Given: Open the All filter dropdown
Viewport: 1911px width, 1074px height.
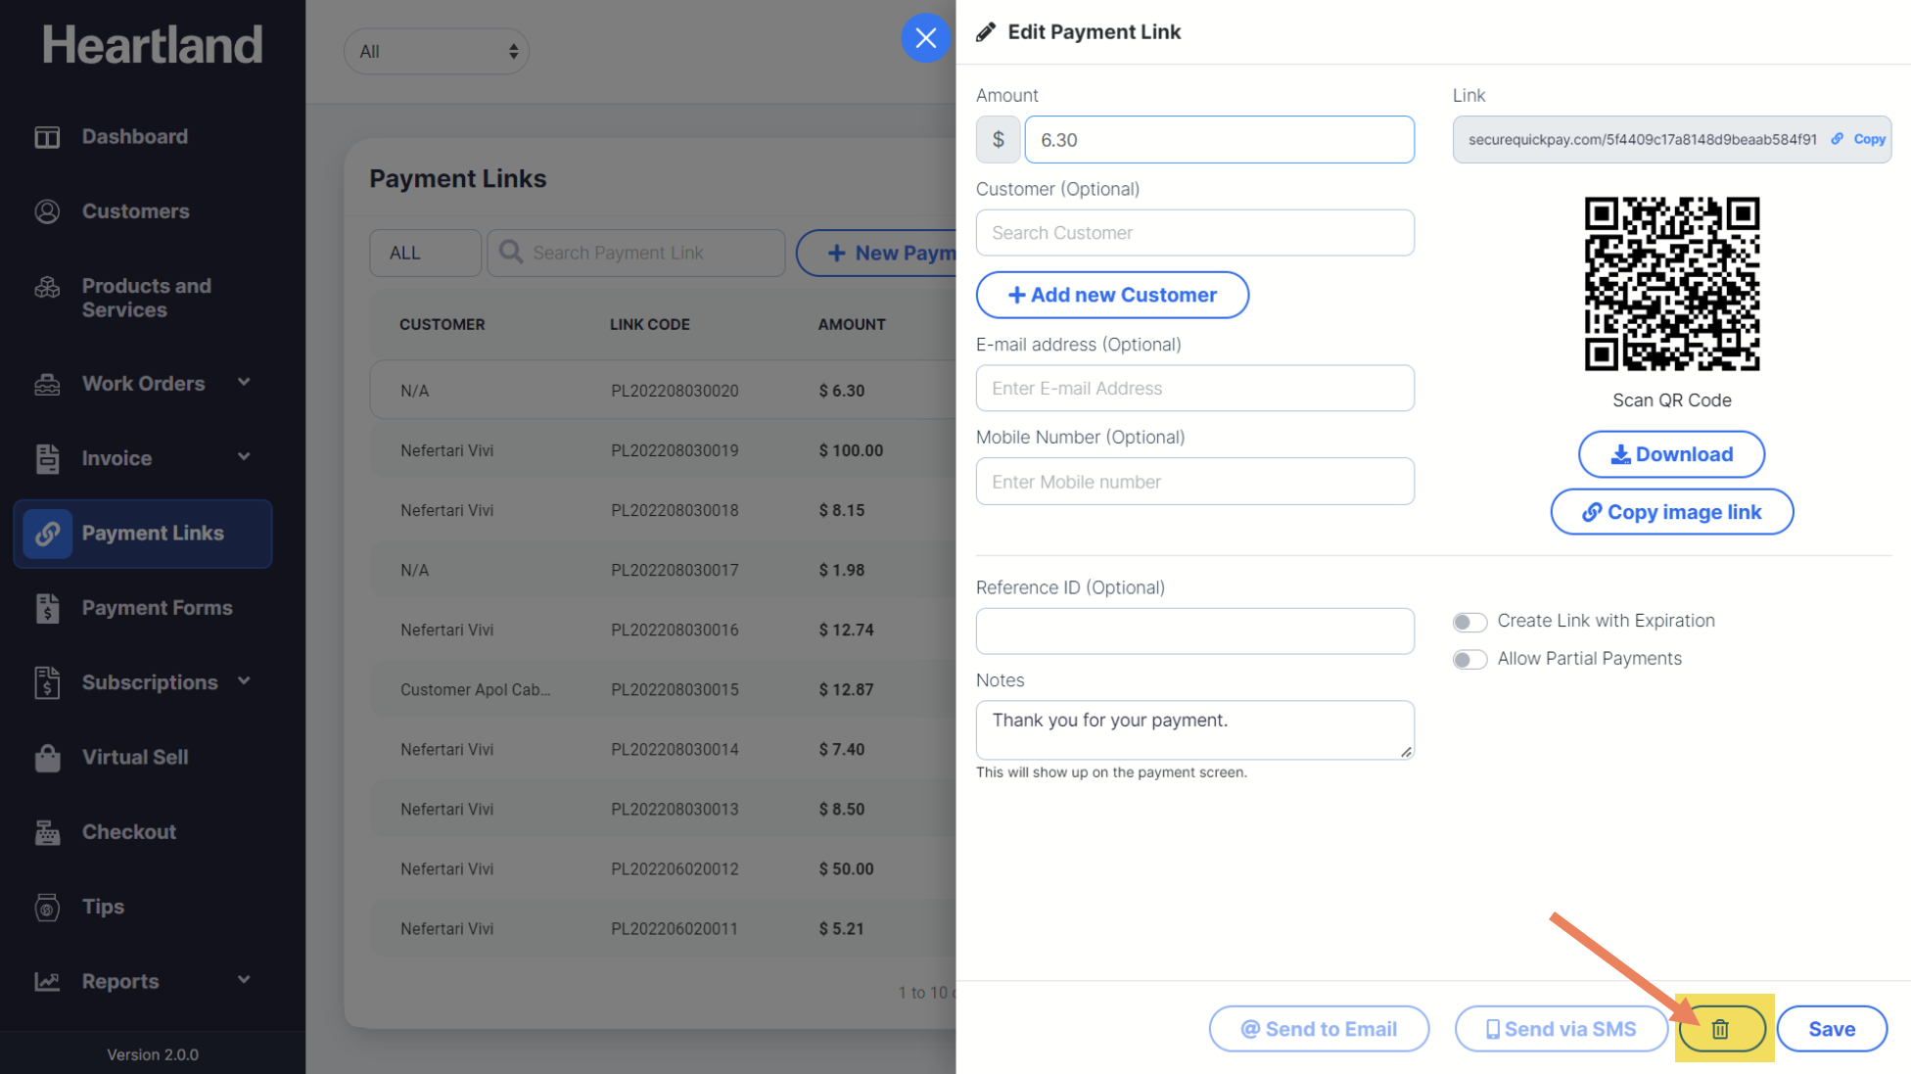Looking at the screenshot, I should (x=437, y=52).
